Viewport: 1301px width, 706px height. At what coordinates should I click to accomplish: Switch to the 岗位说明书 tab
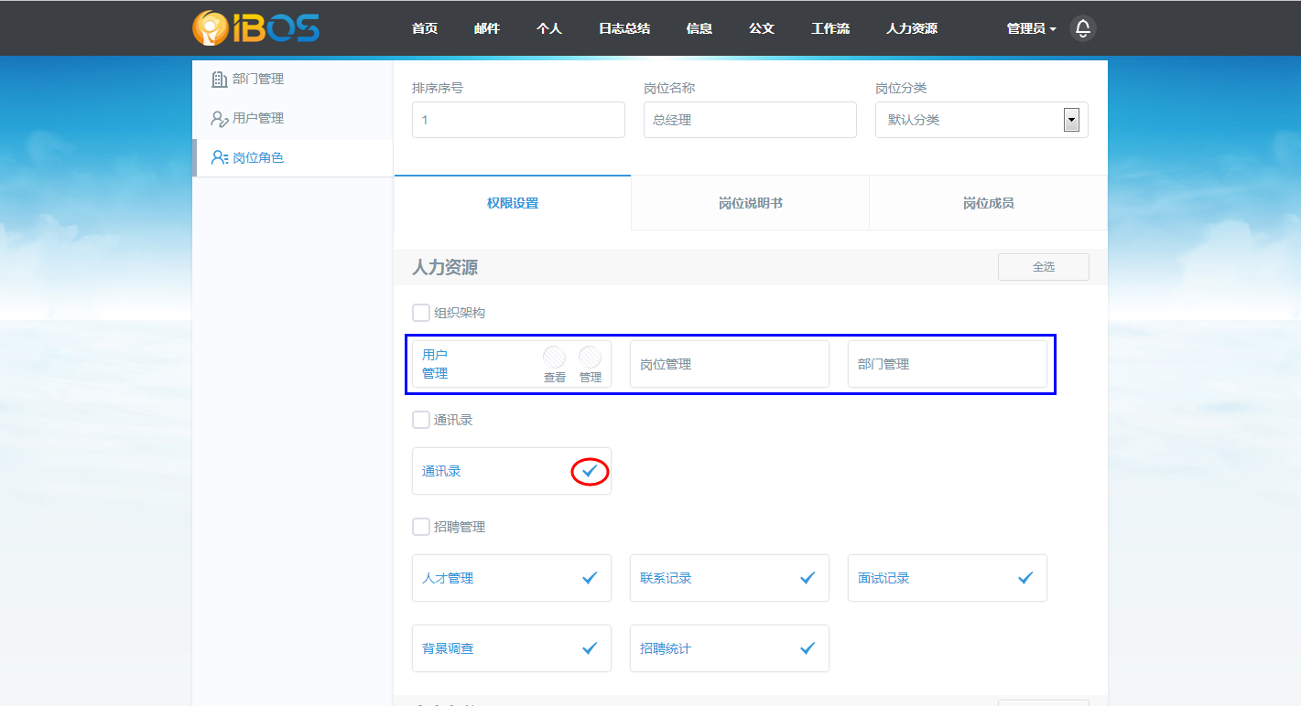point(751,203)
